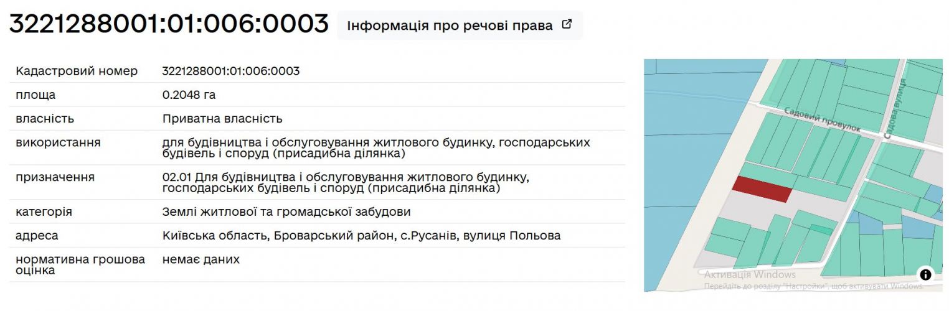
Task: Click the Садовий провулок street label
Action: [822, 119]
